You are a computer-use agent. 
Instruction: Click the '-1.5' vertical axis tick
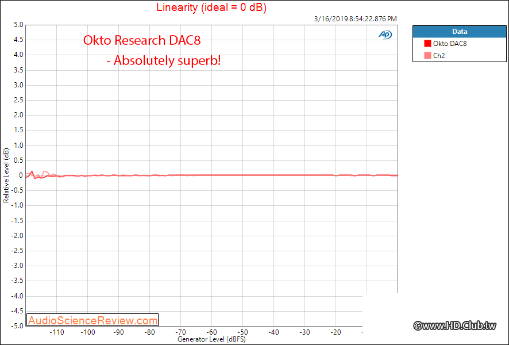[x=17, y=221]
